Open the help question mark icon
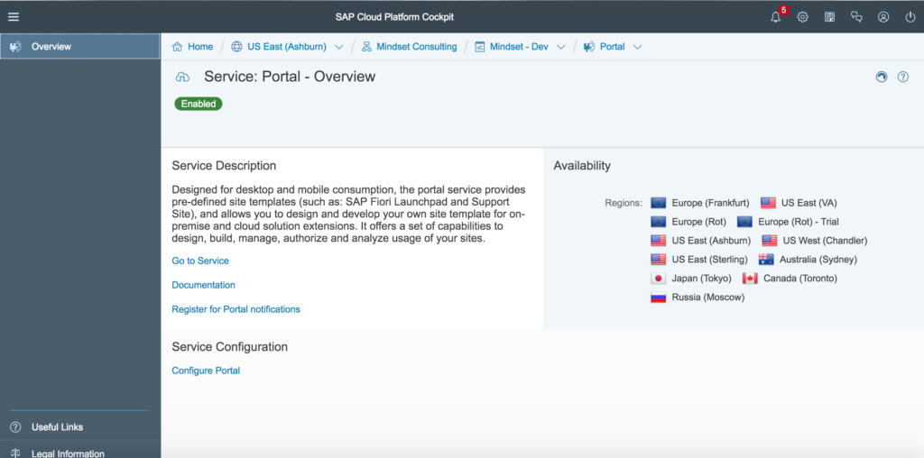The height and width of the screenshot is (458, 924). pyautogui.click(x=902, y=77)
